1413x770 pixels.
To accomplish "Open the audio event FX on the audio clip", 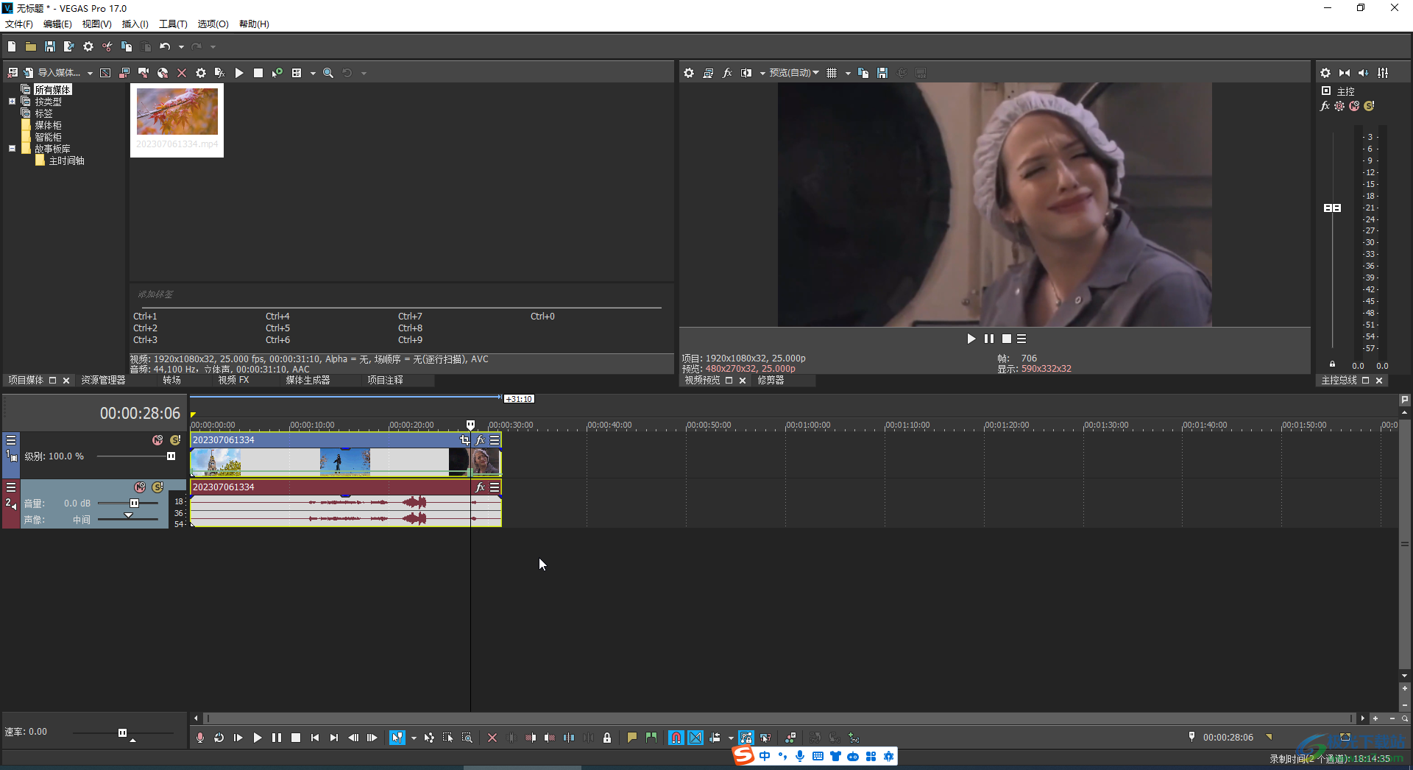I will pyautogui.click(x=481, y=487).
